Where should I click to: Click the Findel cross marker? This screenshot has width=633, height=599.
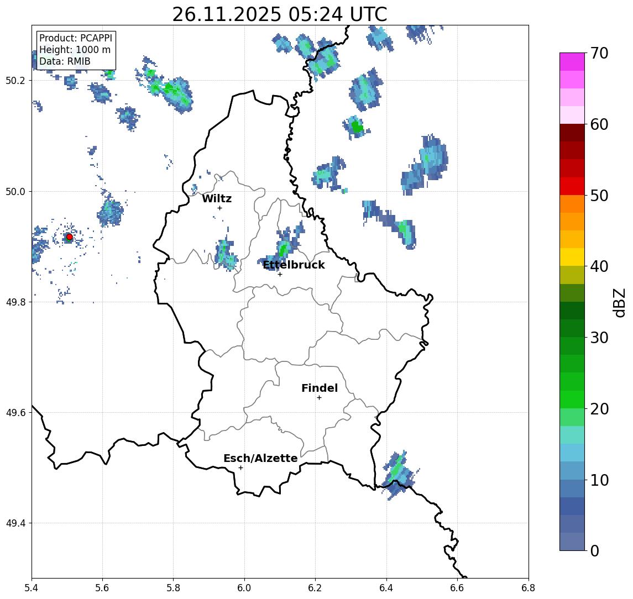(x=319, y=398)
